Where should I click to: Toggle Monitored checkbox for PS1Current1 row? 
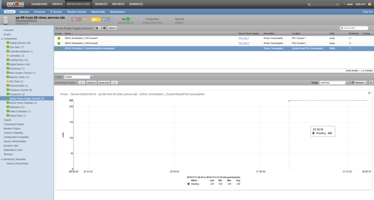click(x=350, y=38)
